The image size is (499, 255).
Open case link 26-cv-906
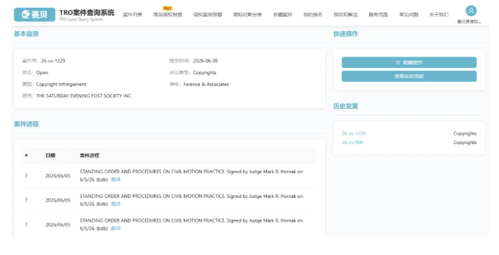pos(352,143)
